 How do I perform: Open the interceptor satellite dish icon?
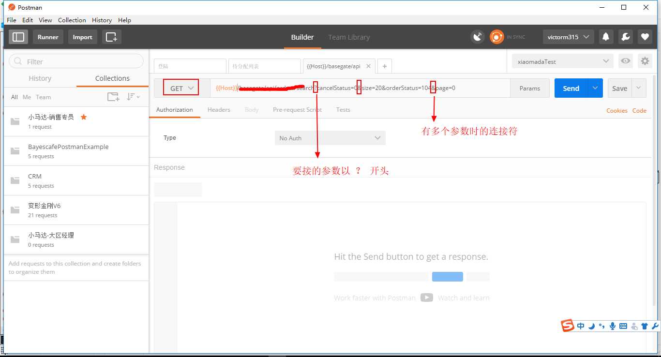point(478,37)
